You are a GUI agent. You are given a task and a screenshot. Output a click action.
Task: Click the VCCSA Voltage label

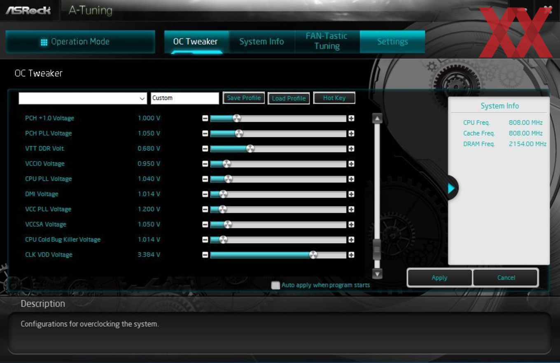(x=46, y=224)
